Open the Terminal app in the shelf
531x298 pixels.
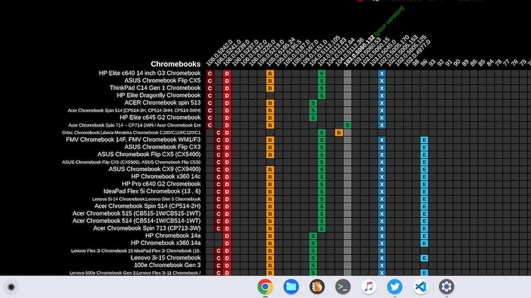click(x=343, y=287)
